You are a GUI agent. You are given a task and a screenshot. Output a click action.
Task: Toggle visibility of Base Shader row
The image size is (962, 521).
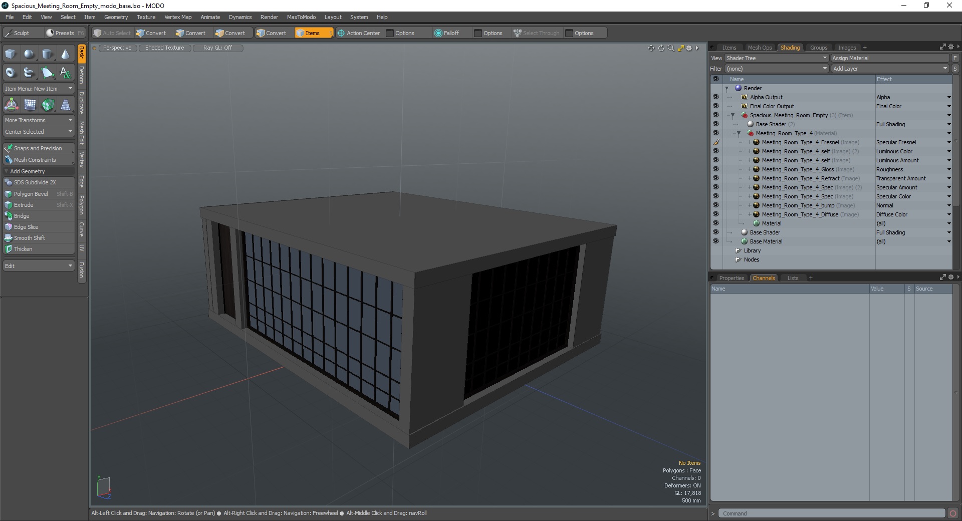(x=715, y=232)
